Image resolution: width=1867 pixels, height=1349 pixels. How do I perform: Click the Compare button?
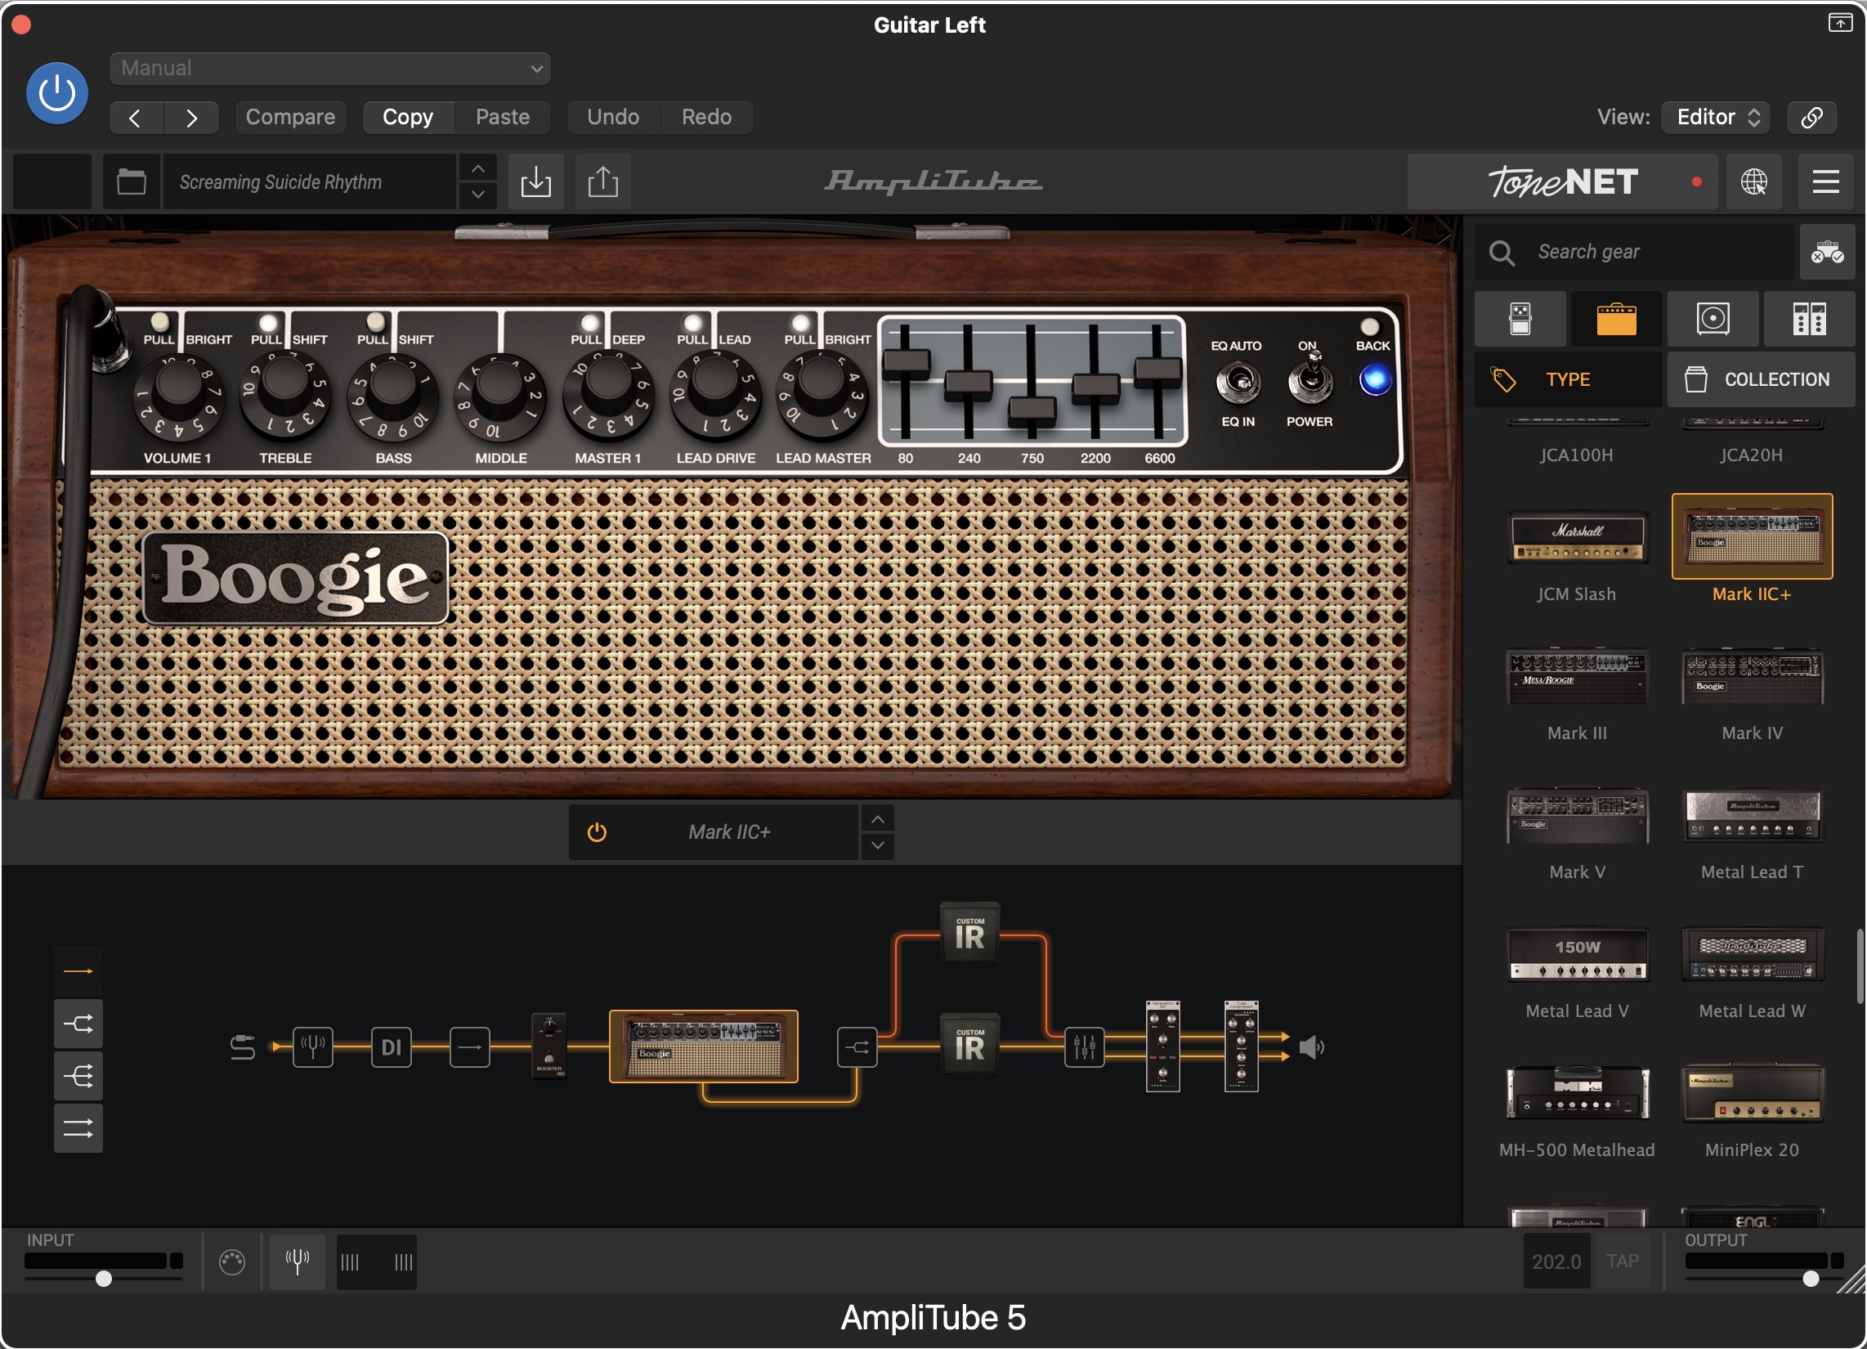click(x=289, y=117)
